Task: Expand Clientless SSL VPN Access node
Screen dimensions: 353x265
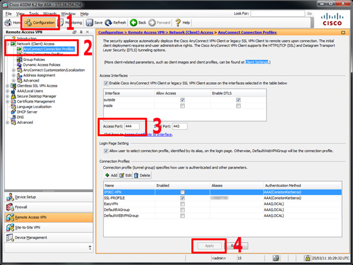Action: pyautogui.click(x=8, y=86)
